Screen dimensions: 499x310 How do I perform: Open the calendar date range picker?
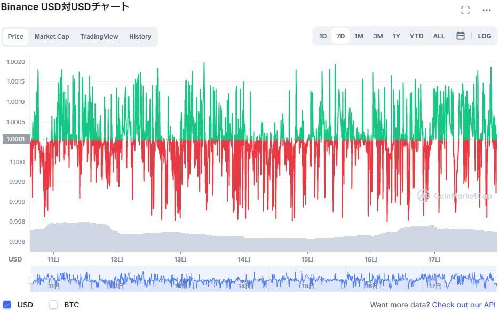[460, 36]
